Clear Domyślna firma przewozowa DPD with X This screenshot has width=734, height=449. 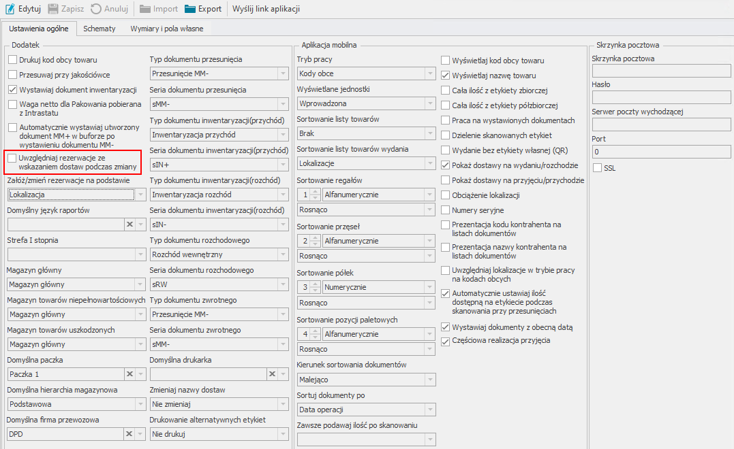pos(128,433)
